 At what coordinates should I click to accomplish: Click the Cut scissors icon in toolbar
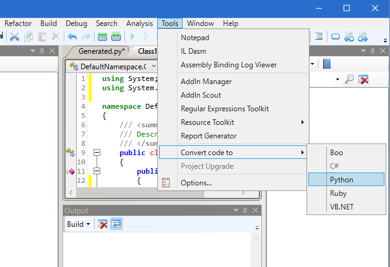click(15, 36)
